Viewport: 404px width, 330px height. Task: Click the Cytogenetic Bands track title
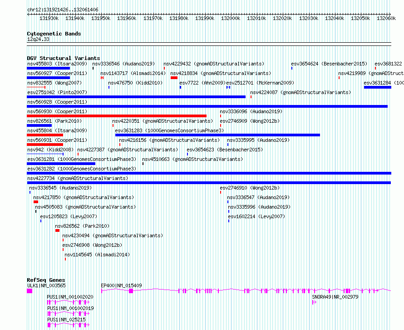(x=54, y=34)
